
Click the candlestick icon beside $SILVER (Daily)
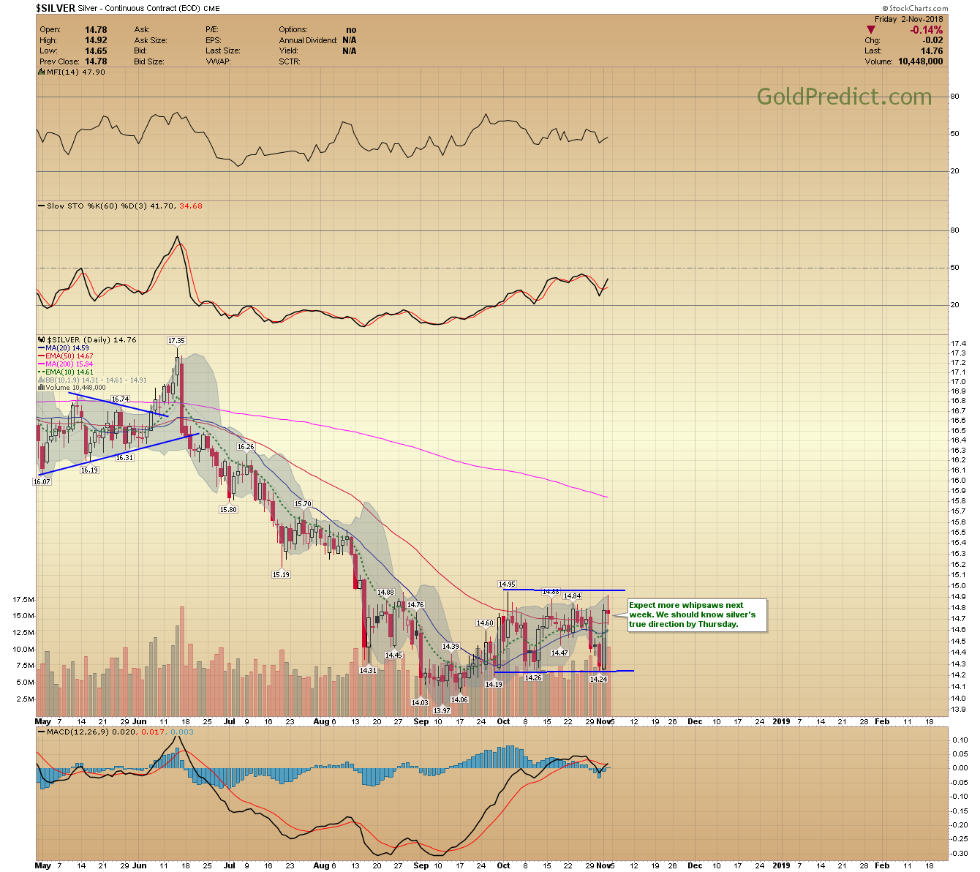click(x=42, y=340)
